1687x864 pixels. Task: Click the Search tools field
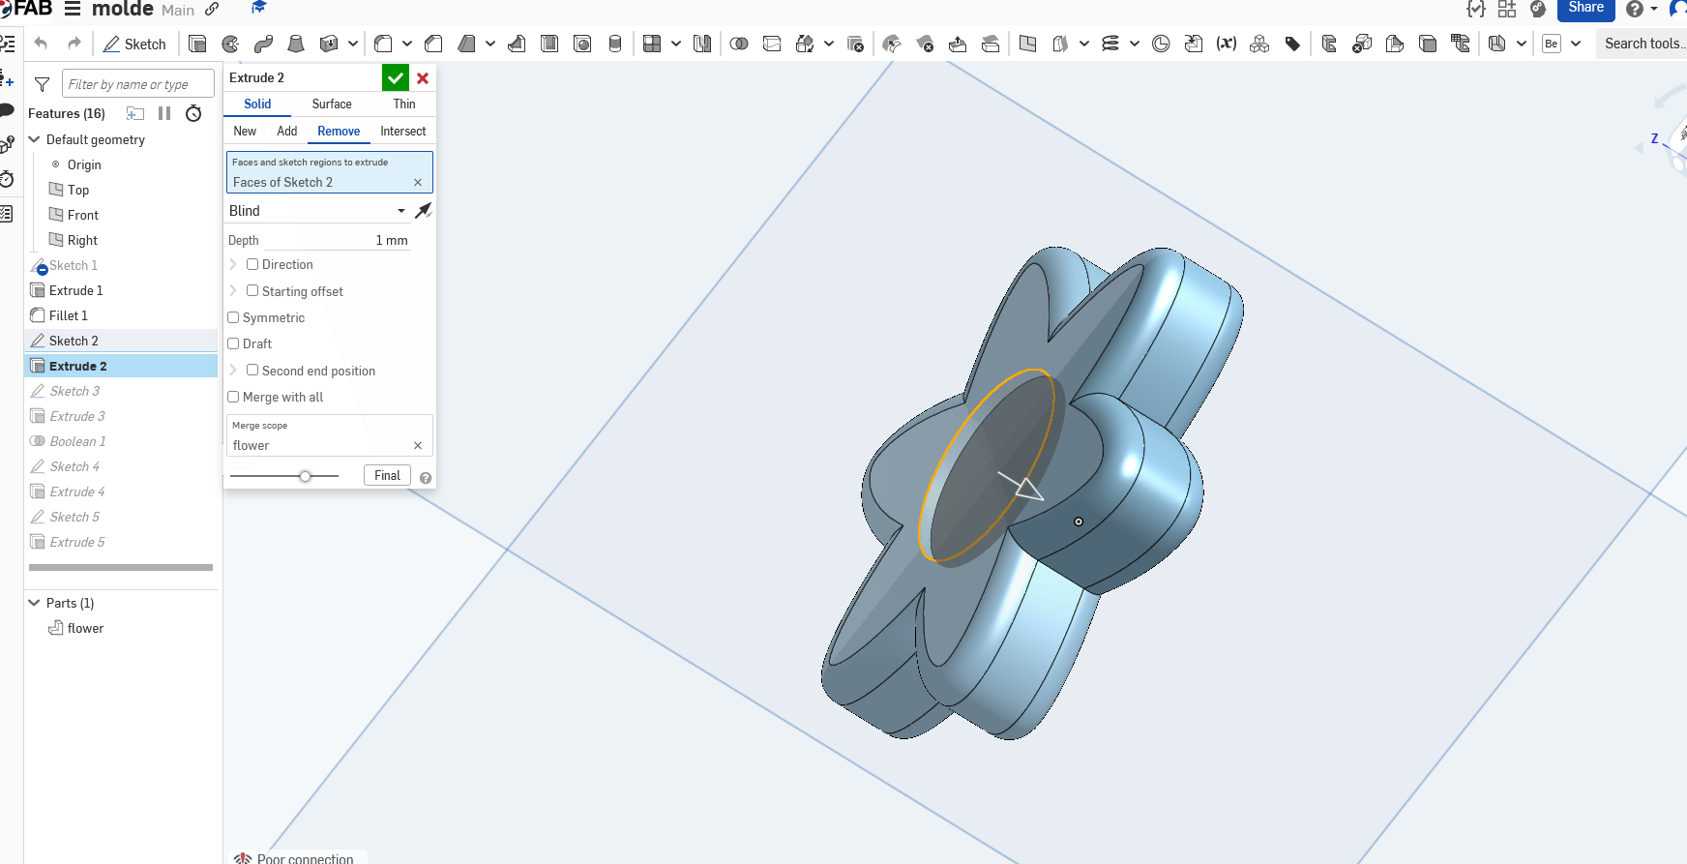click(x=1643, y=44)
